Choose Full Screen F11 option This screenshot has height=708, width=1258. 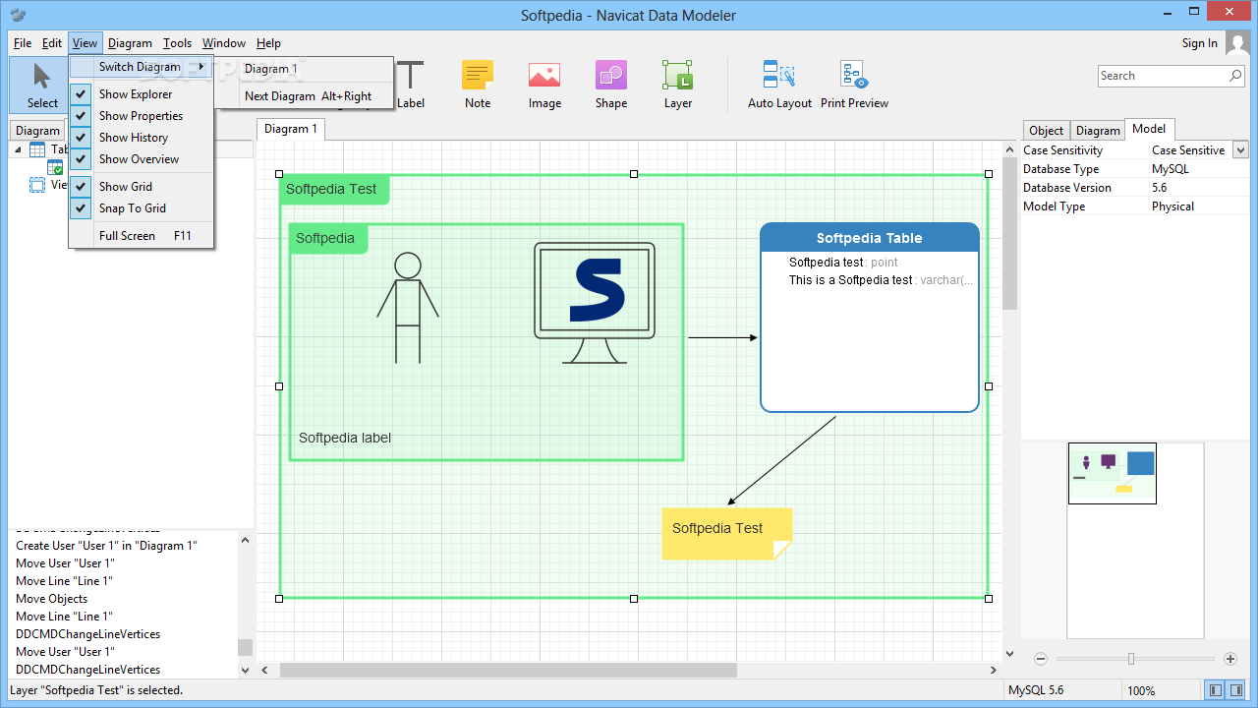click(142, 236)
